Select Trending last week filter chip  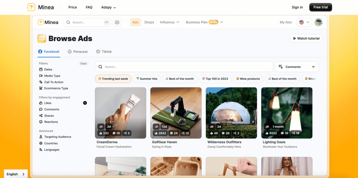click(x=113, y=79)
